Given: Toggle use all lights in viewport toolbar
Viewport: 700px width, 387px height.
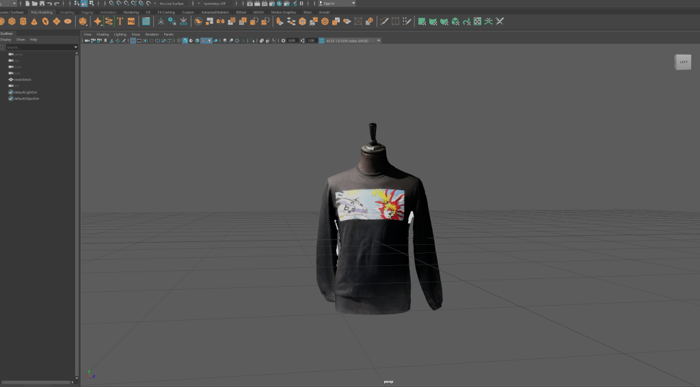Looking at the screenshot, I should coord(209,40).
